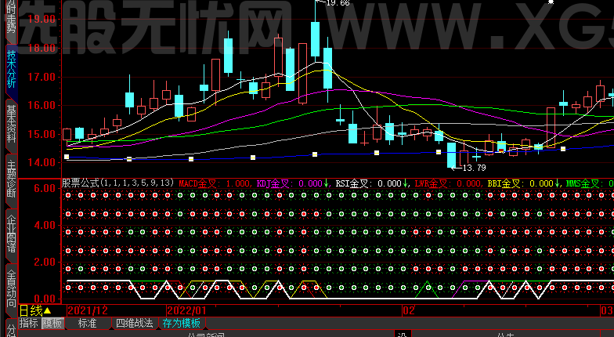614x337 pixels.
Task: Click the 18.00 price axis label
Action: (42, 49)
